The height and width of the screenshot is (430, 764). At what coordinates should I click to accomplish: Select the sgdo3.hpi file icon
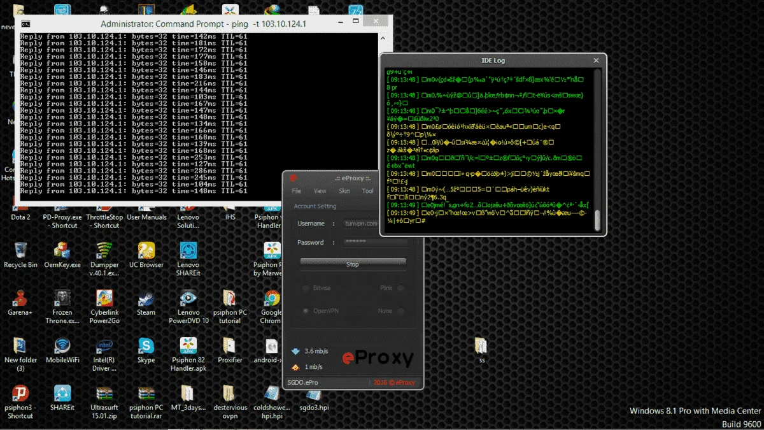point(313,397)
